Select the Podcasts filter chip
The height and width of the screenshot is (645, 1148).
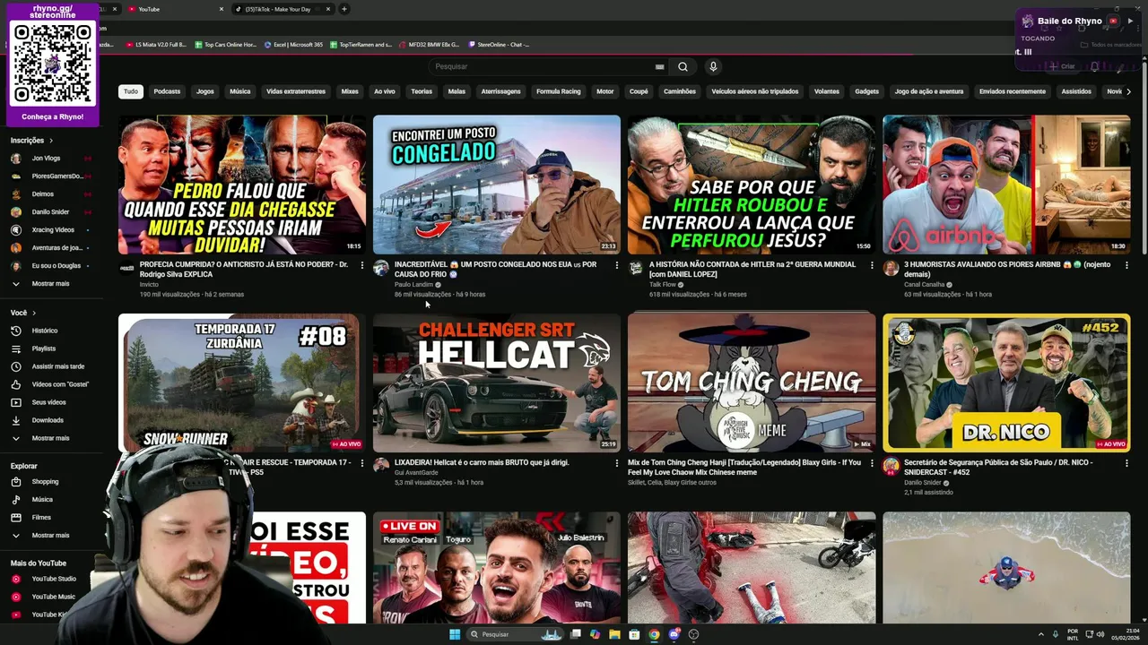click(167, 91)
